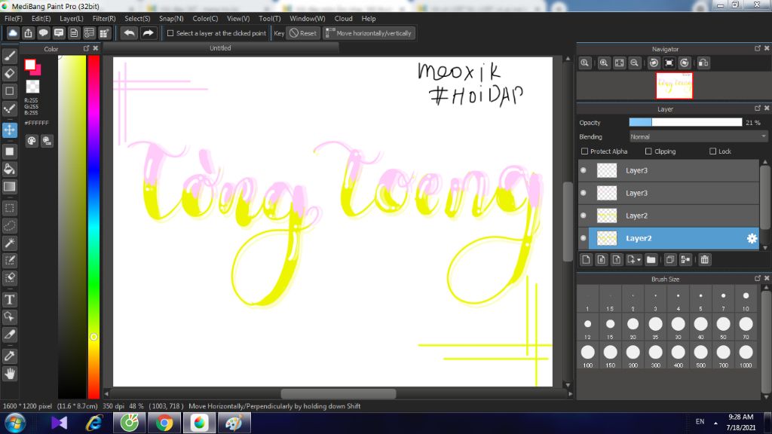Click the layer Opacity slider

click(685, 123)
